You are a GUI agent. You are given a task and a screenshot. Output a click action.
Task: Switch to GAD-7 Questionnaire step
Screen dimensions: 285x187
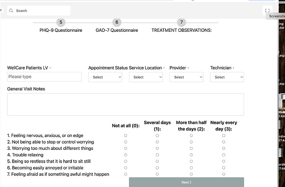[117, 30]
